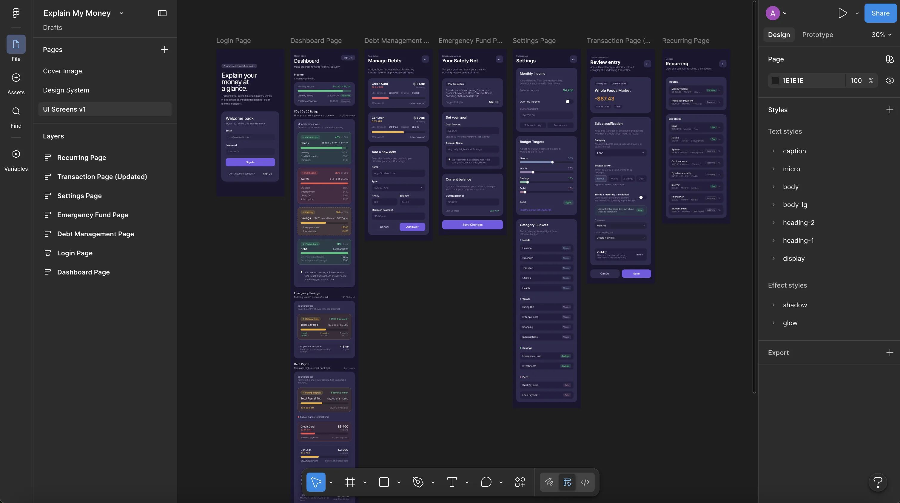Open the Actions menu in the toolbar
The image size is (900, 503).
point(520,482)
